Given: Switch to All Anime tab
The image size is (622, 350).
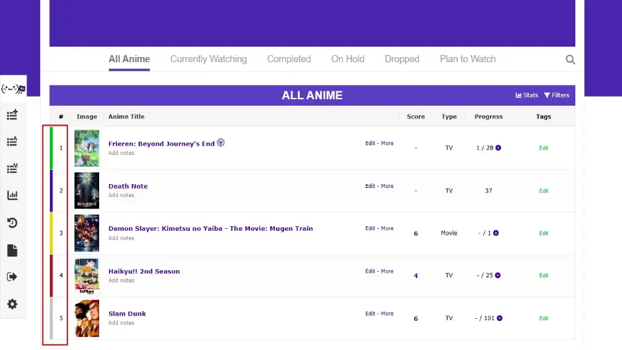Looking at the screenshot, I should tap(130, 59).
